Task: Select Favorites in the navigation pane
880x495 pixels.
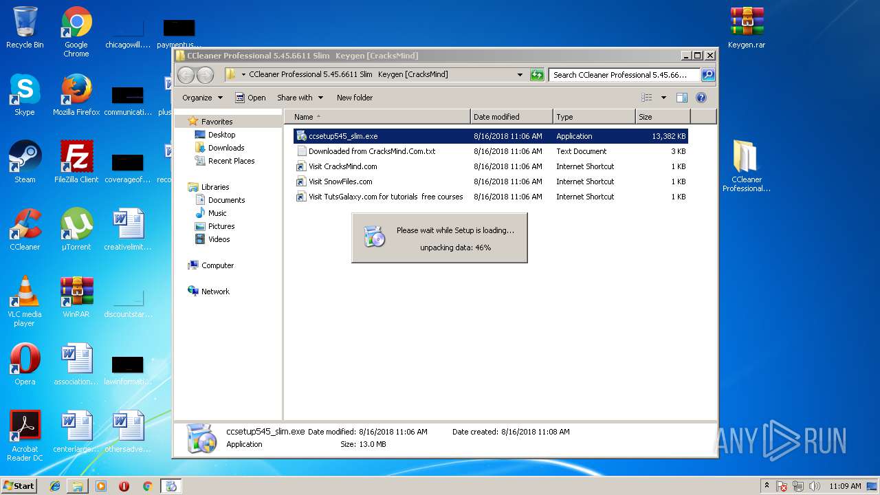Action: click(x=217, y=122)
